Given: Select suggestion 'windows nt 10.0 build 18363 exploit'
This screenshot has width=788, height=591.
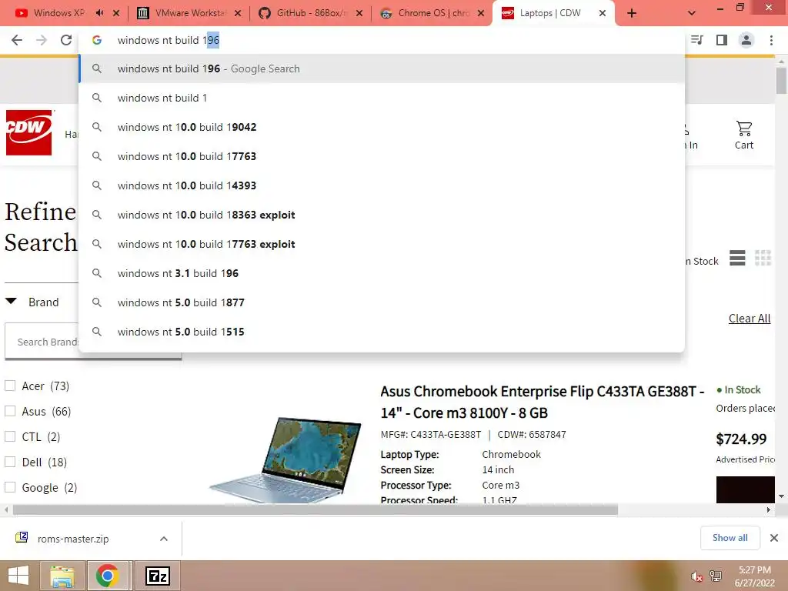Looking at the screenshot, I should 382,215.
